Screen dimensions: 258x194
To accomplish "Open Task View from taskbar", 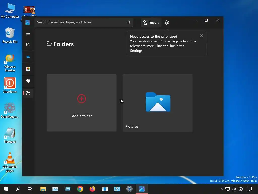I will click(30, 189).
